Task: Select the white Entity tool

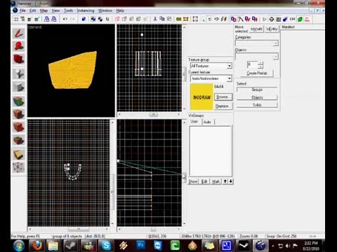Action: (19, 73)
